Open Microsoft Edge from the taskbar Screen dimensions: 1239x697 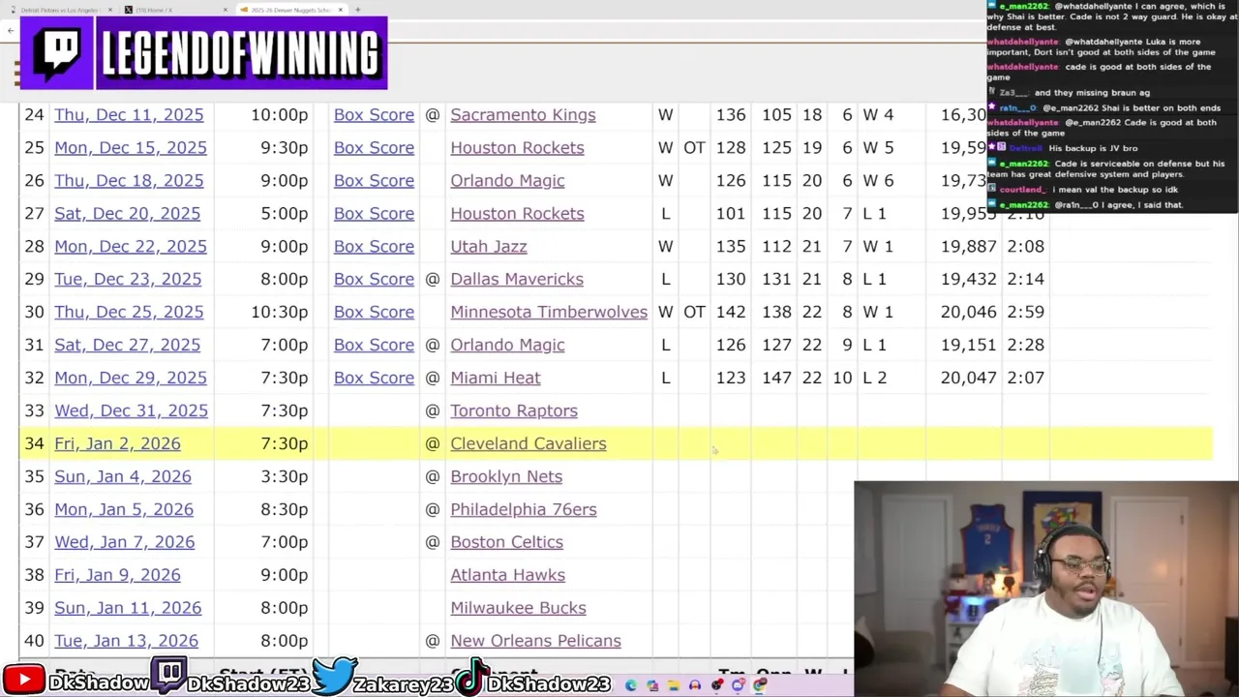[x=631, y=685]
